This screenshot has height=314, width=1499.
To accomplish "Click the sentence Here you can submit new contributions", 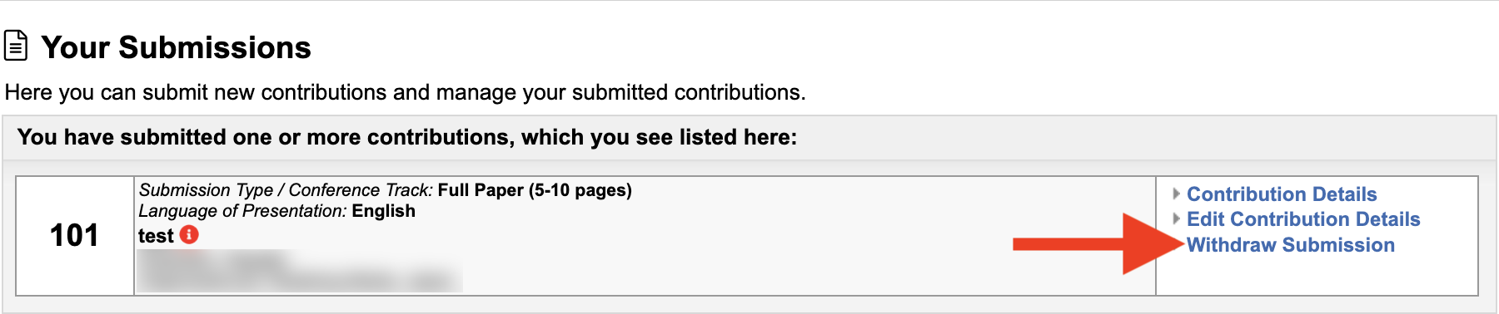I will [405, 92].
